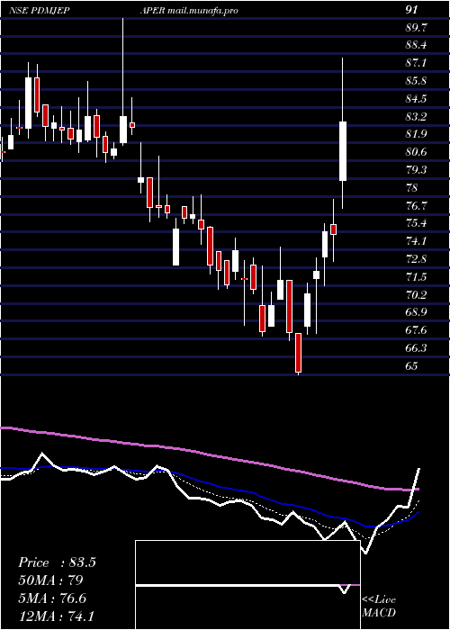Screen dimensions: 450x630
Task: Click the 89.7 price axis label
Action: (416, 28)
